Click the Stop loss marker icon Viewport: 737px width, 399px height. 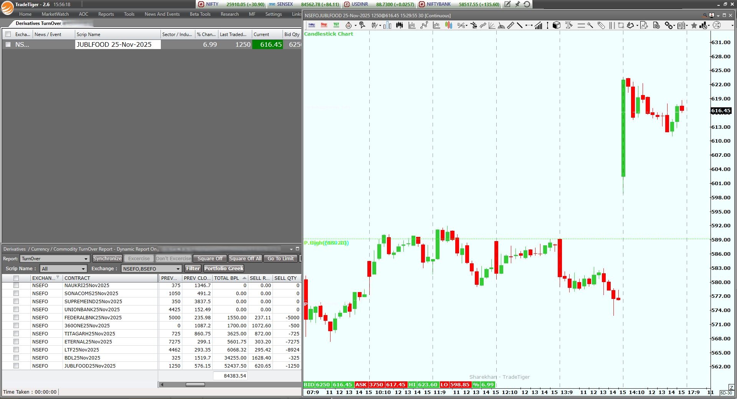[324, 25]
